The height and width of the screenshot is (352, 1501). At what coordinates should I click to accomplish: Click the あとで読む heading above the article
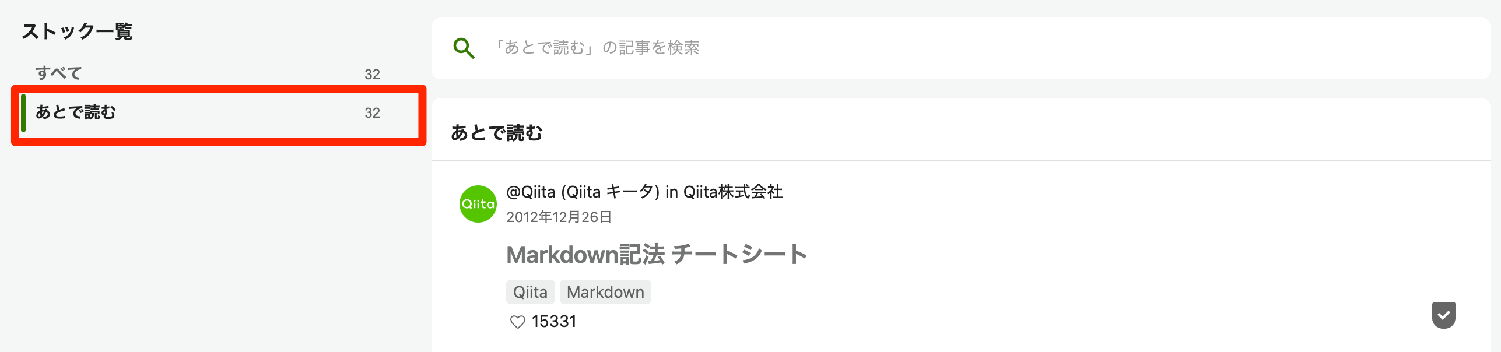coord(496,133)
